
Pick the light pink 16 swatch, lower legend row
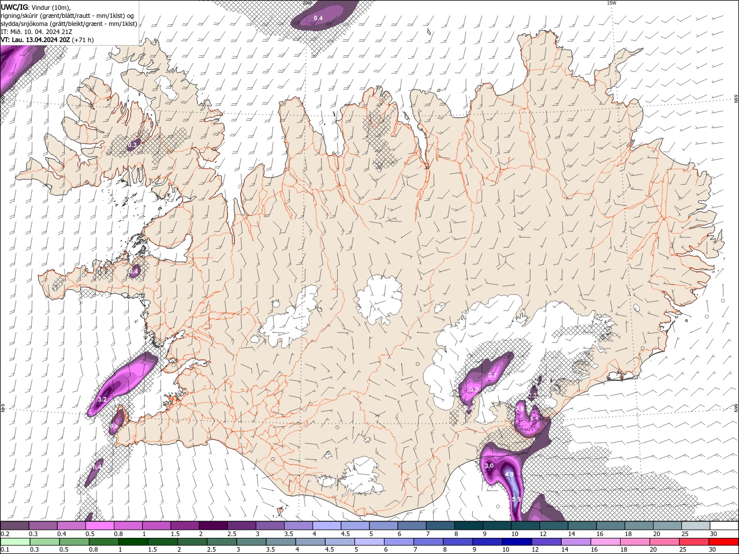click(x=604, y=542)
